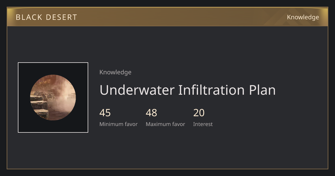Click the word DESERT in the header logo

point(61,17)
